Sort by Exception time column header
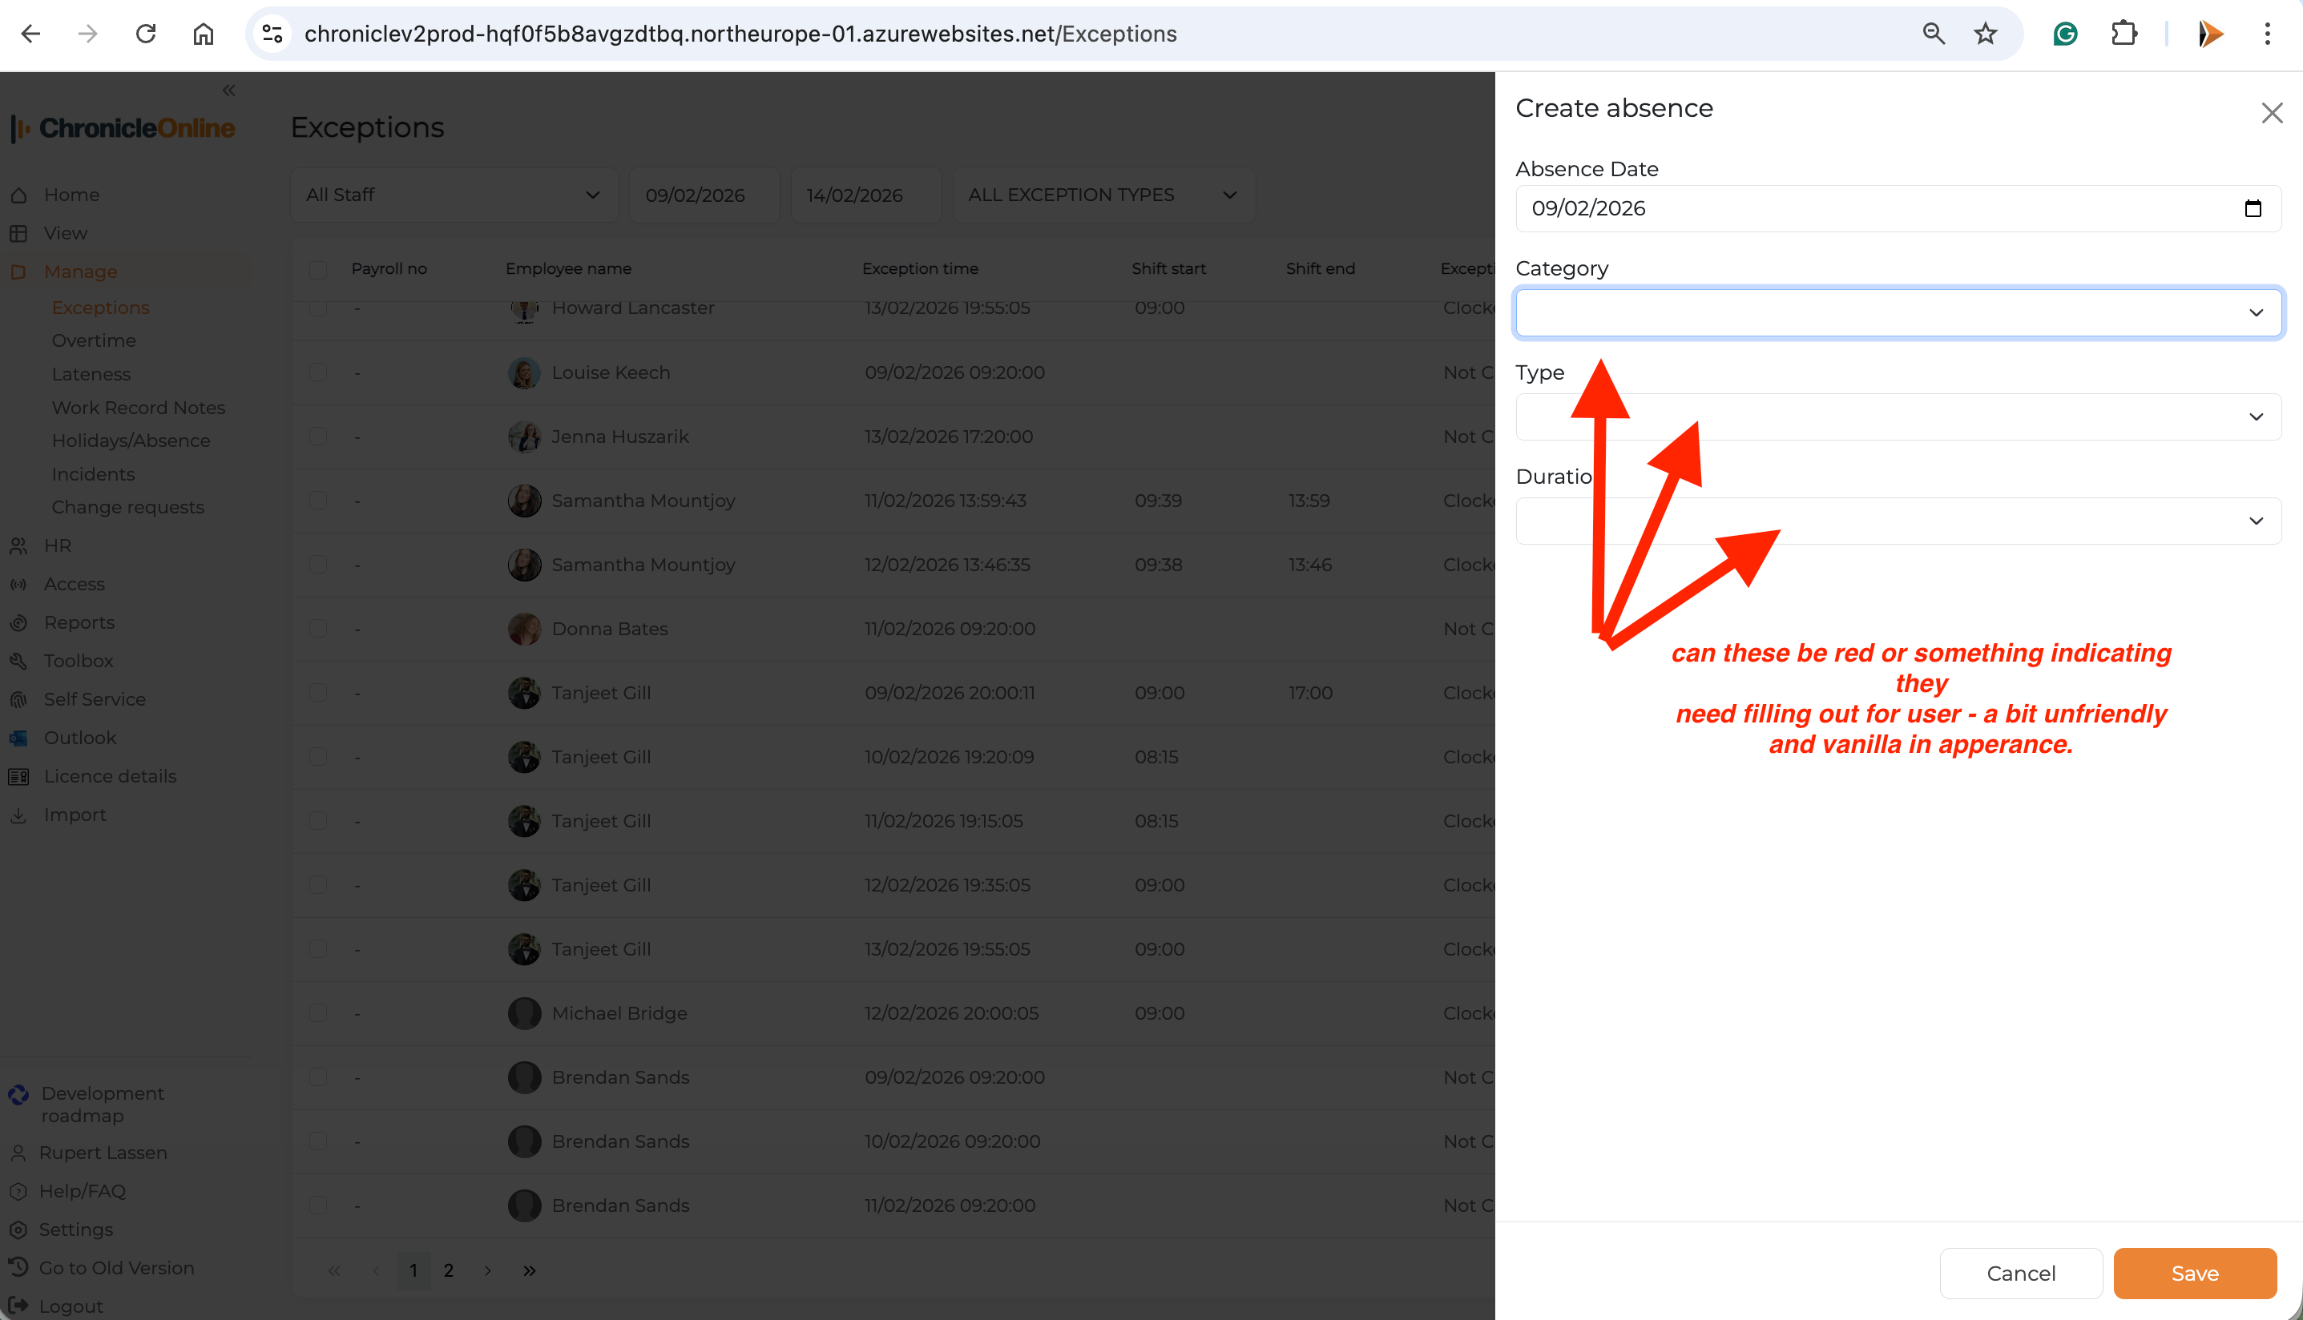The width and height of the screenshot is (2303, 1320). 919,269
